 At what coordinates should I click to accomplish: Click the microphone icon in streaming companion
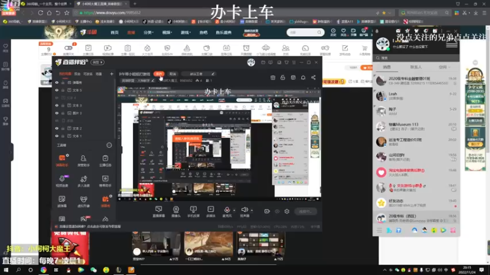(x=227, y=210)
